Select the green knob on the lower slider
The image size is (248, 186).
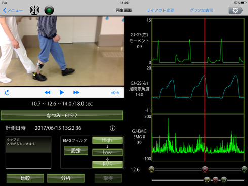tap(224, 180)
